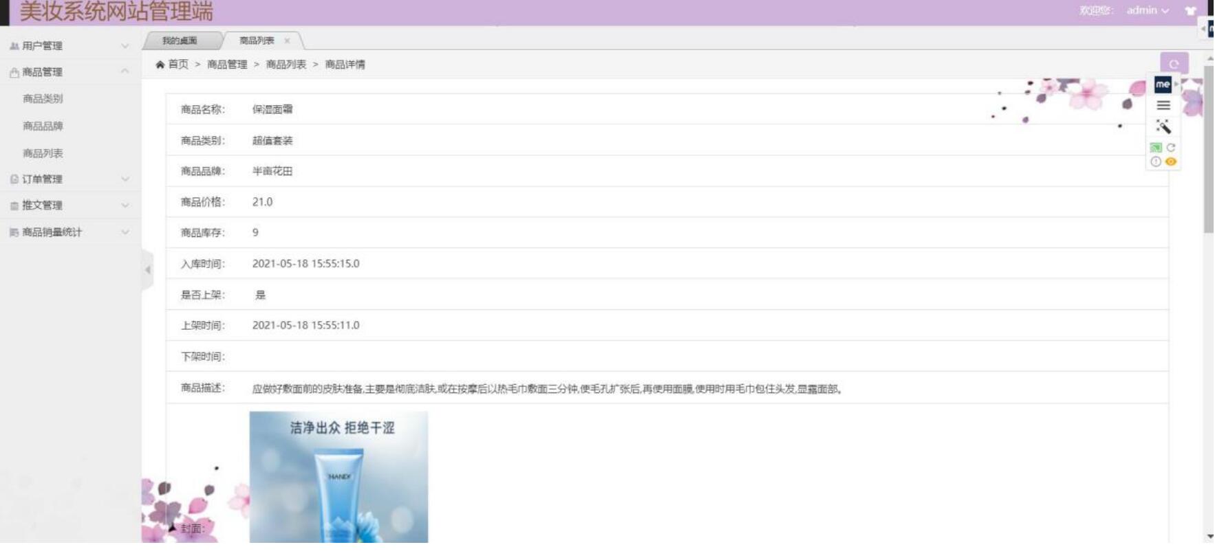Click chevron next to 用户管理
This screenshot has width=1215, height=558.
coord(125,46)
